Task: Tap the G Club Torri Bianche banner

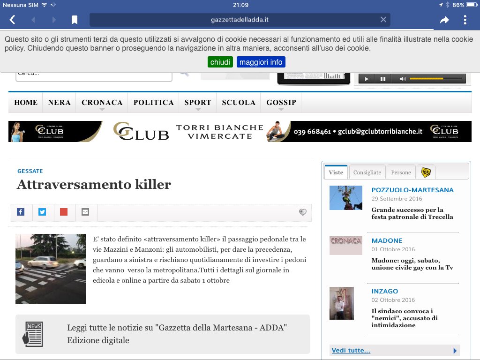Action: [240, 131]
